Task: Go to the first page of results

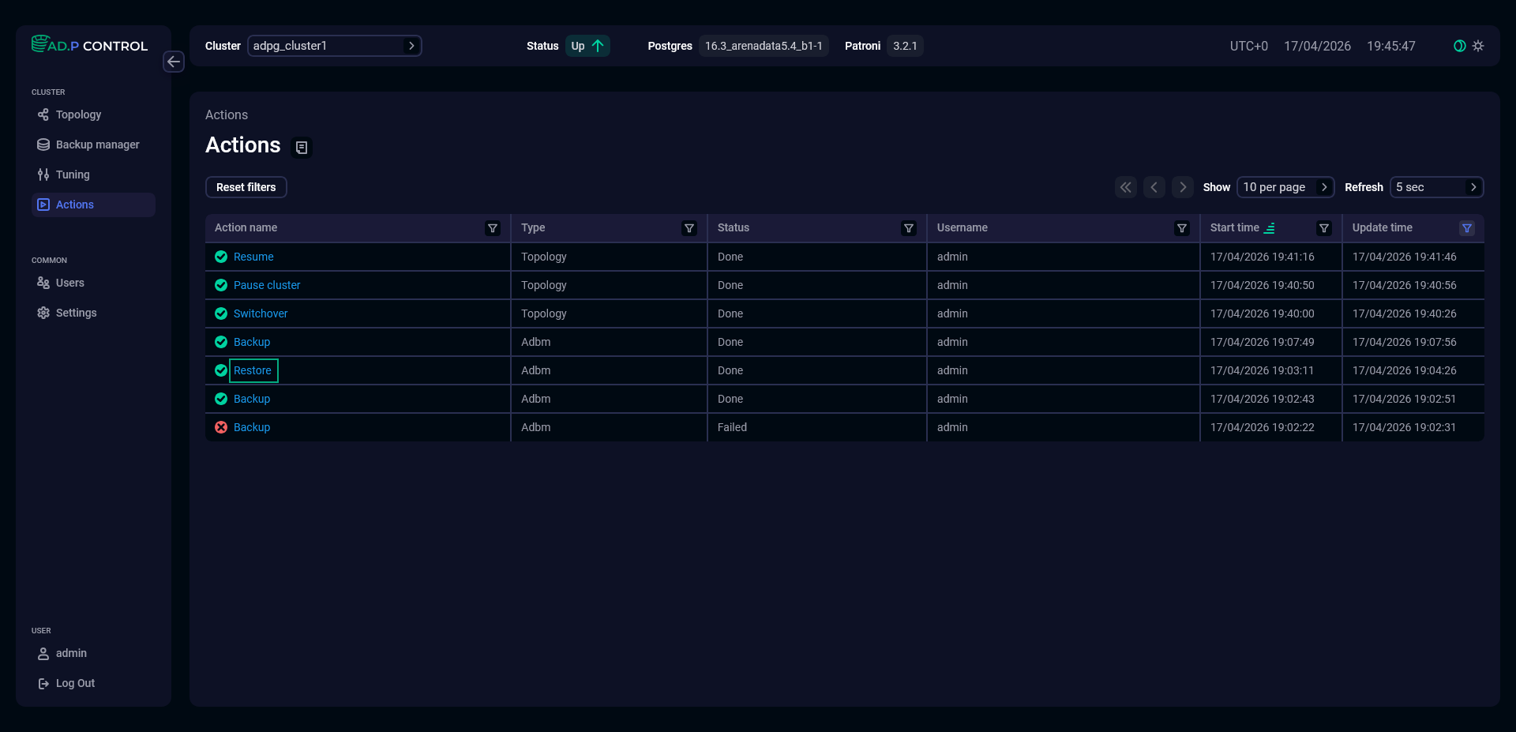Action: (x=1126, y=187)
